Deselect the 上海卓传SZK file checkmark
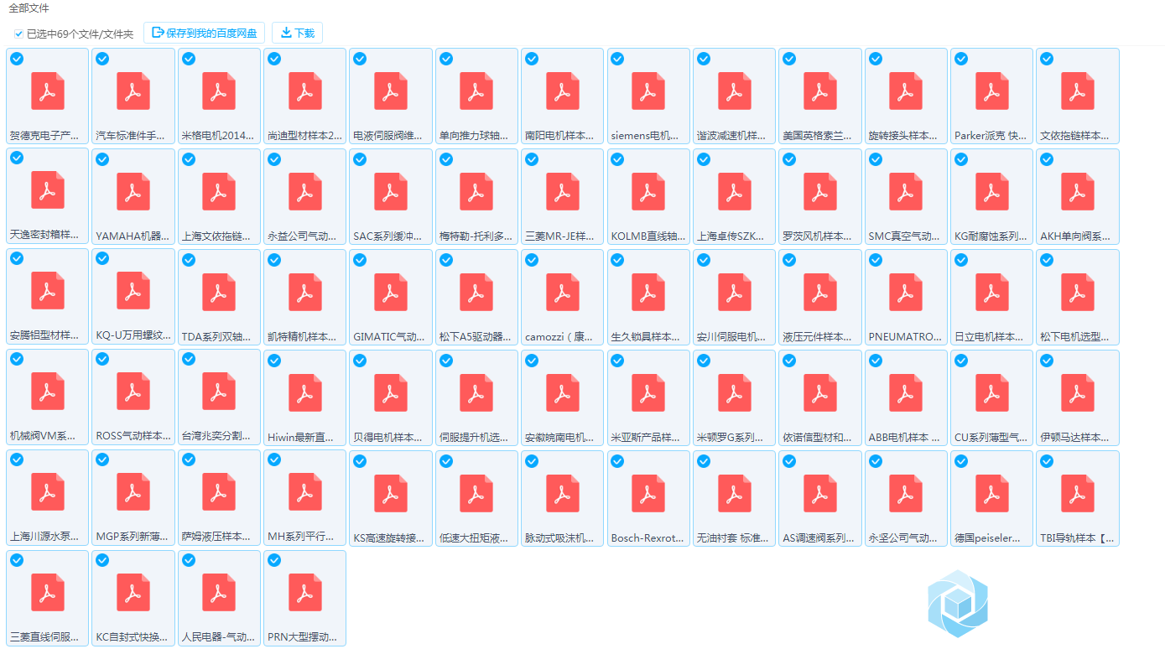Image resolution: width=1165 pixels, height=649 pixels. 704,159
